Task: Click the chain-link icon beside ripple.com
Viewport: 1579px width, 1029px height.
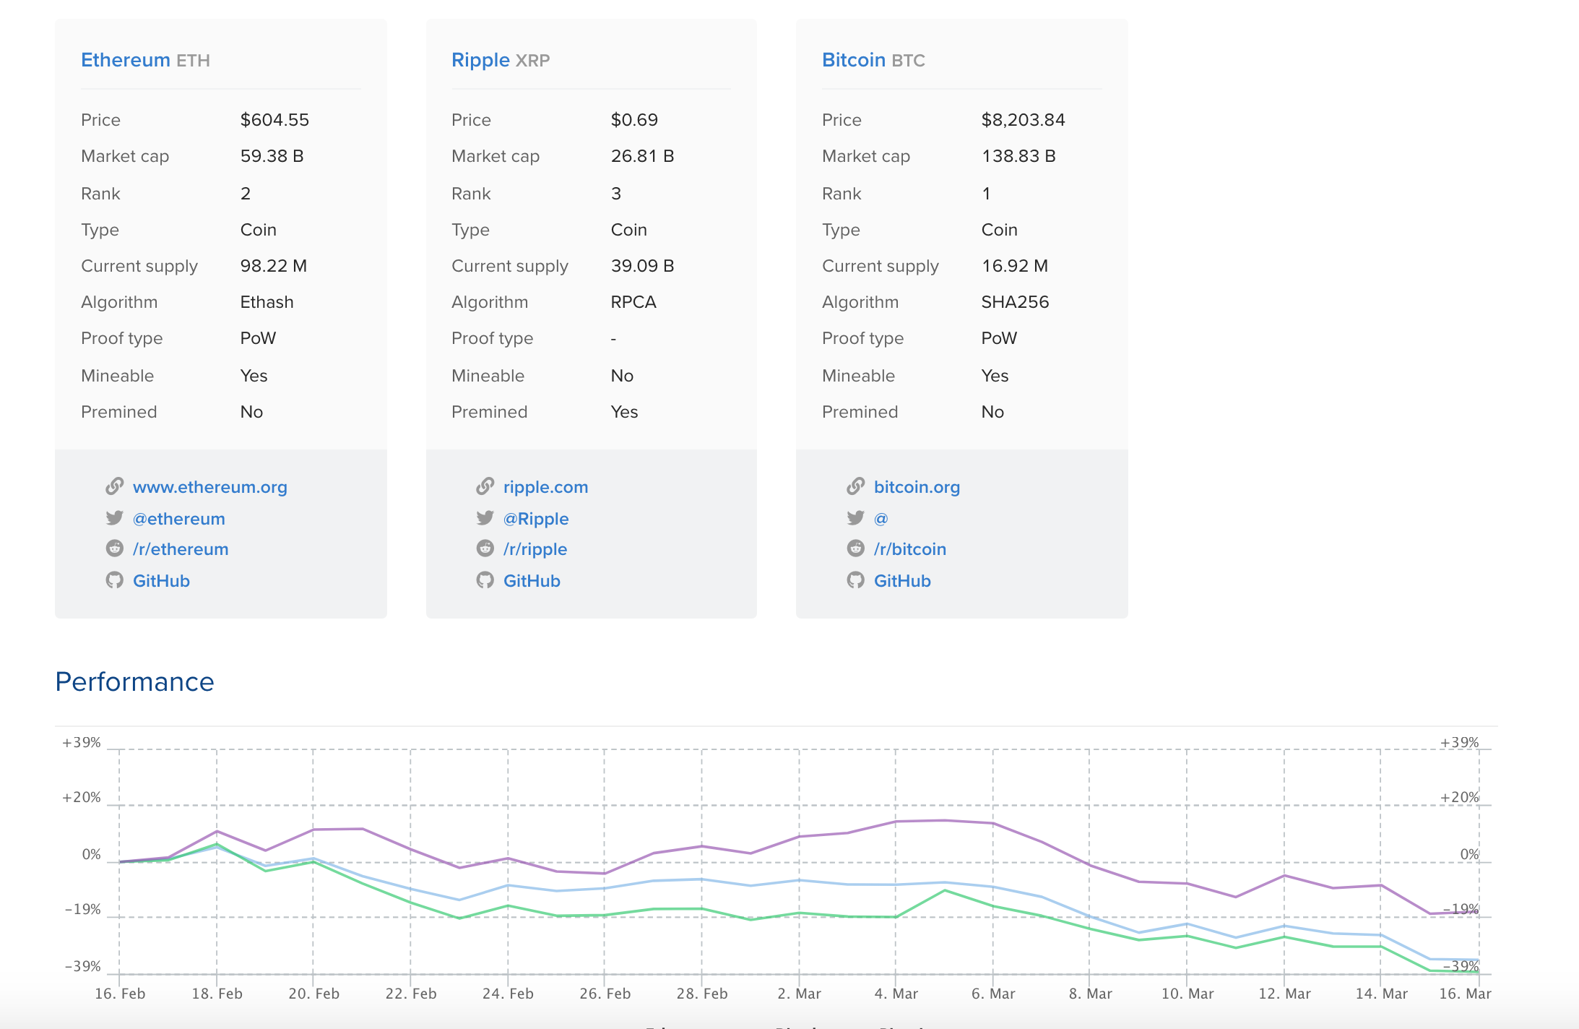Action: pyautogui.click(x=485, y=486)
